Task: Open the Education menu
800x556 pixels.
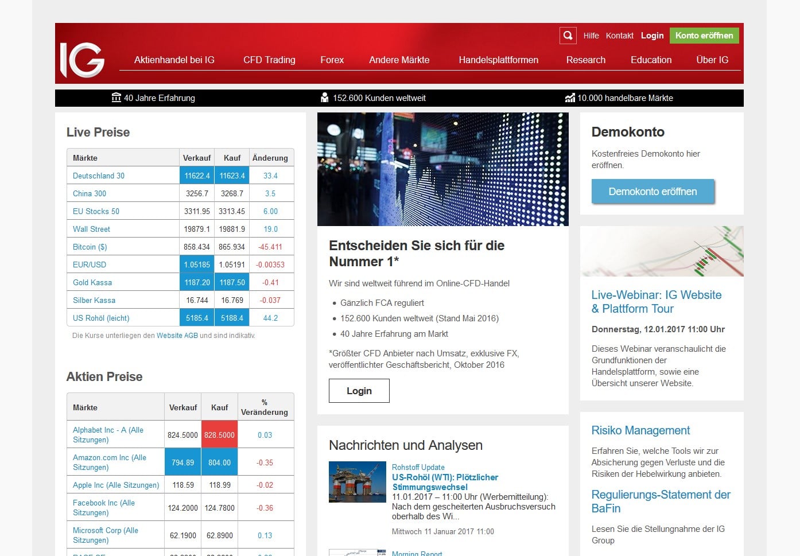Action: click(651, 60)
